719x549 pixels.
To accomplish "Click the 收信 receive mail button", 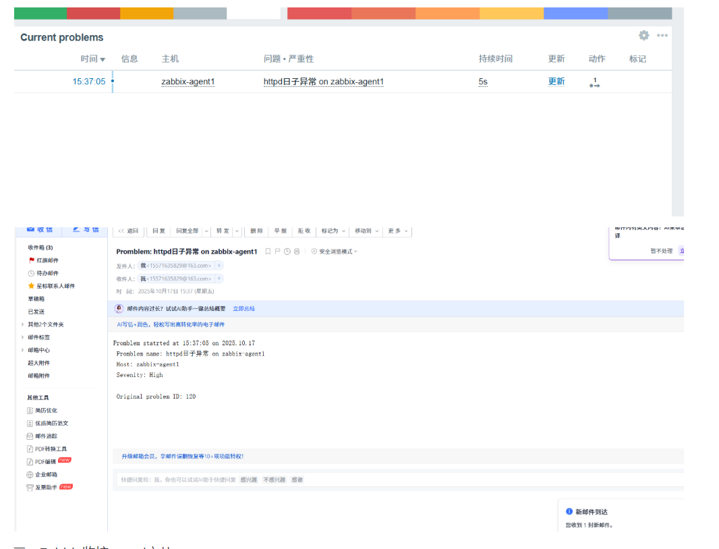I will point(40,229).
